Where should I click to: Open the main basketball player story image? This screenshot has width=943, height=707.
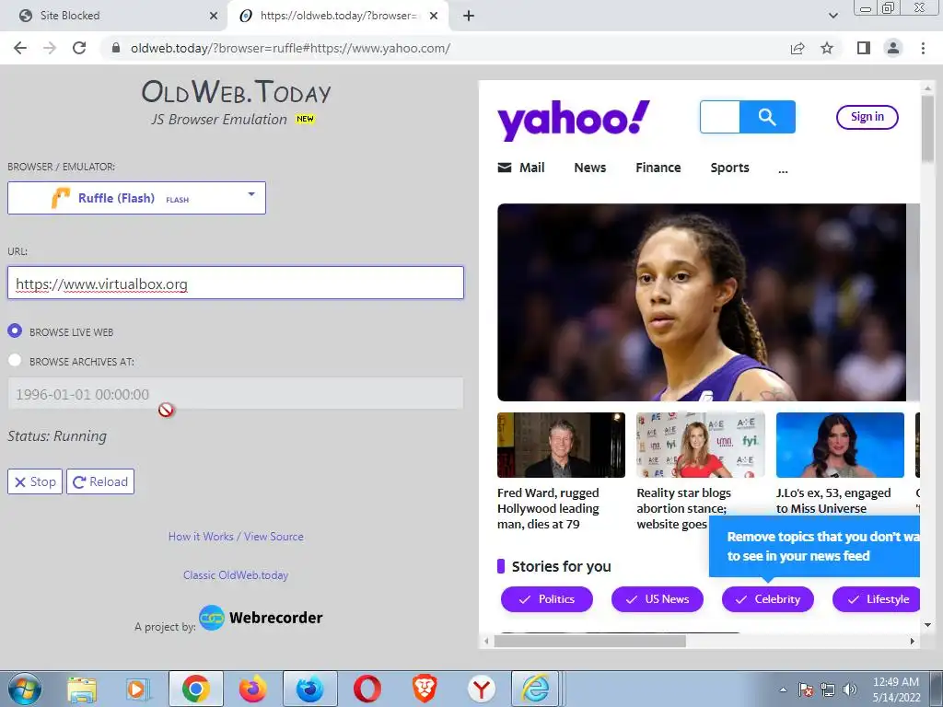[x=701, y=302]
